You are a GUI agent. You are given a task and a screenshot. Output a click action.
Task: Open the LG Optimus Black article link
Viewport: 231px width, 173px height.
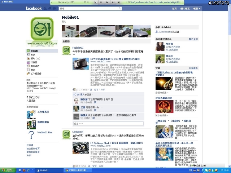(117, 143)
